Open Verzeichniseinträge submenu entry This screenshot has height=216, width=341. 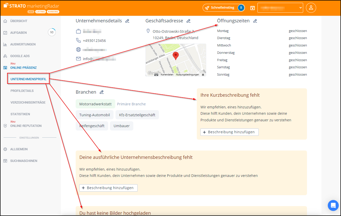click(28, 103)
